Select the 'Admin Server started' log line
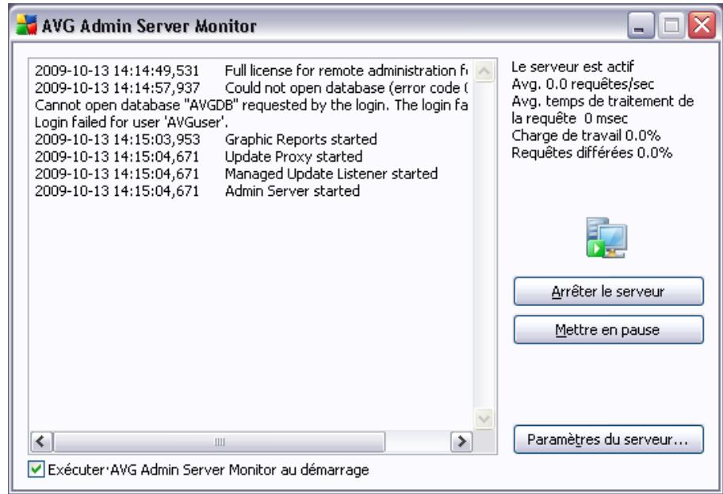This screenshot has width=723, height=494. coord(197,191)
